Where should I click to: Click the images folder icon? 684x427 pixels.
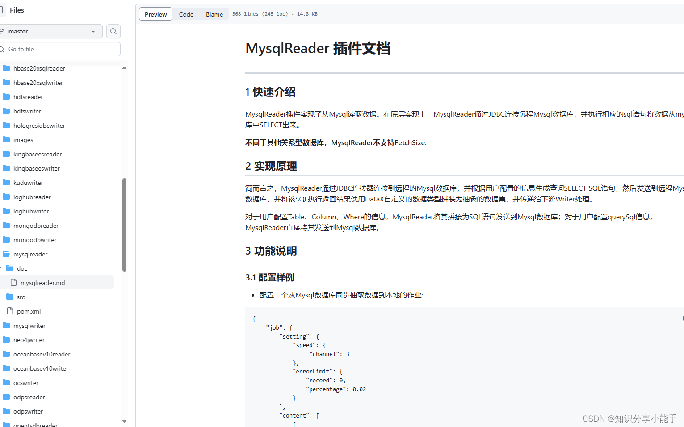tap(6, 140)
